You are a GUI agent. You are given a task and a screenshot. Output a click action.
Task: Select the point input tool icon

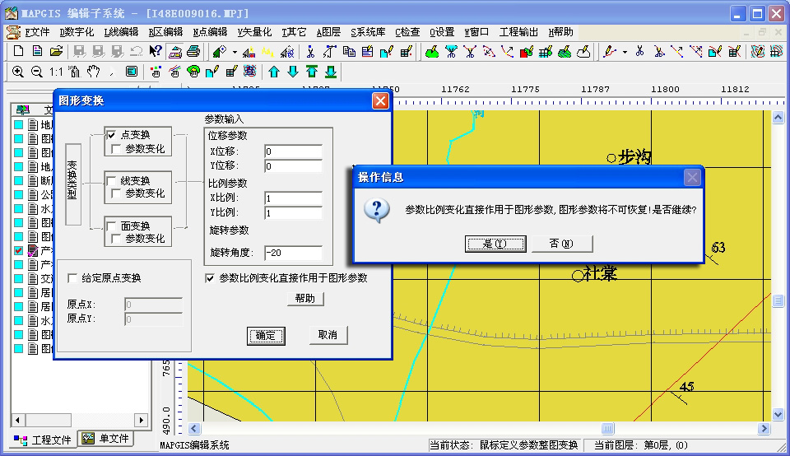point(219,51)
